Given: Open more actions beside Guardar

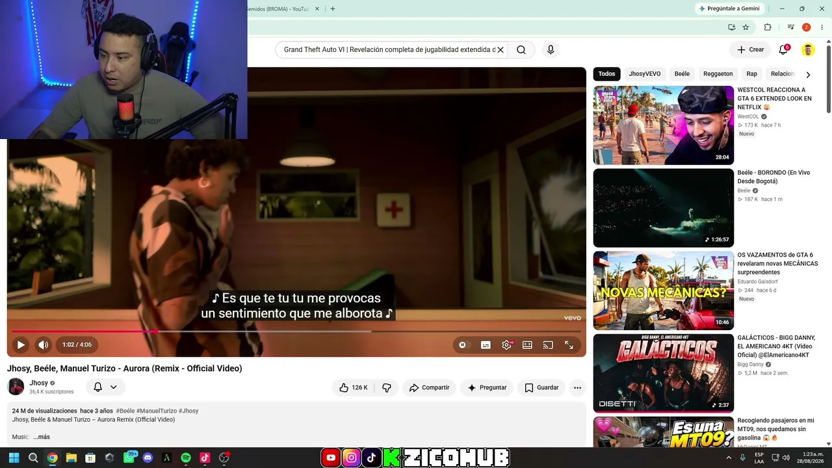Looking at the screenshot, I should [x=577, y=387].
